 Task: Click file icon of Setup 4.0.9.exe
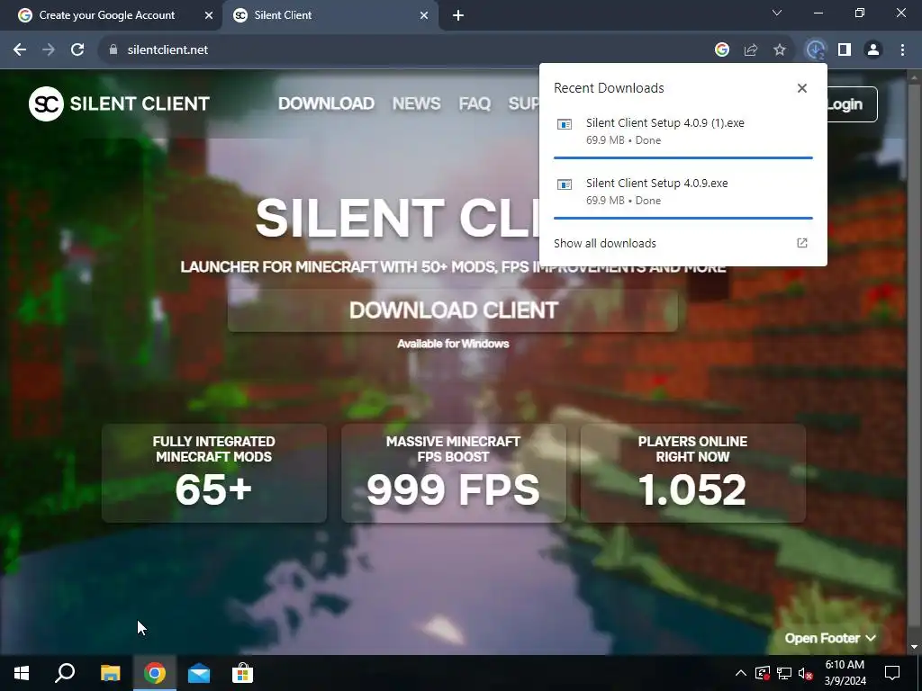point(565,184)
